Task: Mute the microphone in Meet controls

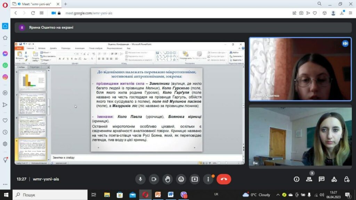Action: (140, 179)
